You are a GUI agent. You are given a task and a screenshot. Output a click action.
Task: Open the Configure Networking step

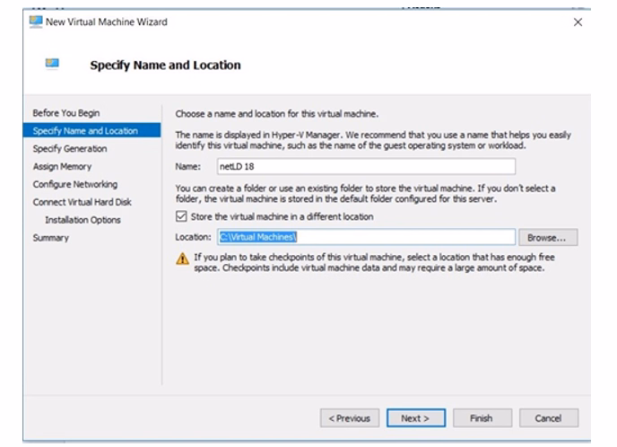tap(74, 184)
